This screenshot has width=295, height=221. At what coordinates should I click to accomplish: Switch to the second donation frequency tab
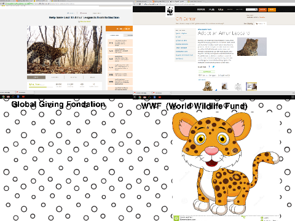[130, 36]
